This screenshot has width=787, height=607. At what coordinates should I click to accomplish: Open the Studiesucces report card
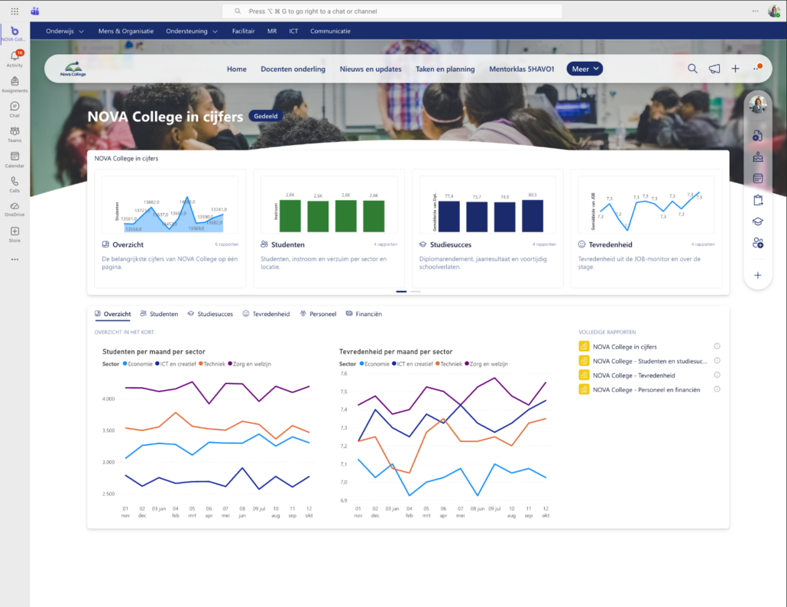487,229
